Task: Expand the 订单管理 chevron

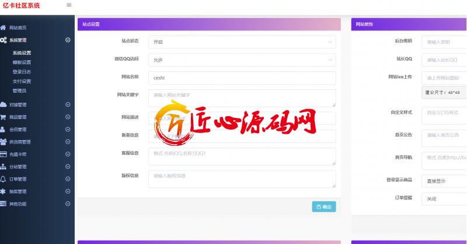Action: click(x=68, y=179)
